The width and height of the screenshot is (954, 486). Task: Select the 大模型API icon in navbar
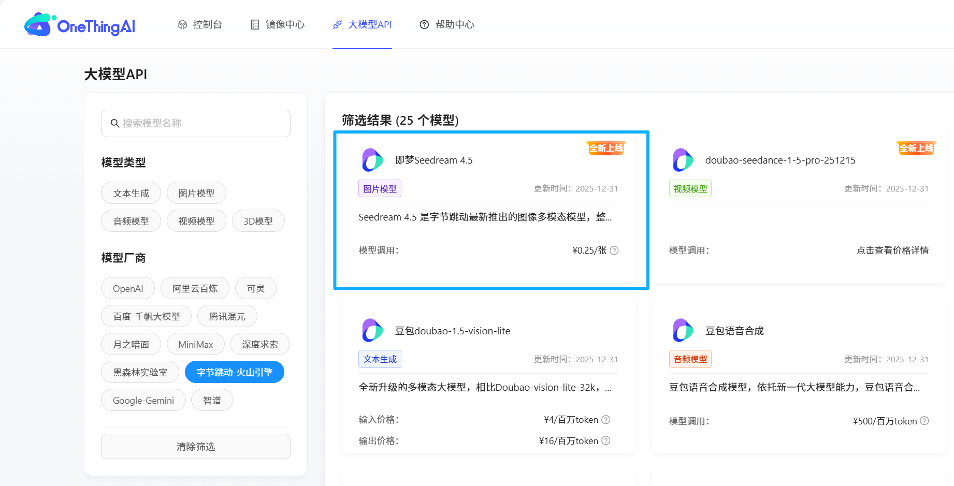click(337, 24)
